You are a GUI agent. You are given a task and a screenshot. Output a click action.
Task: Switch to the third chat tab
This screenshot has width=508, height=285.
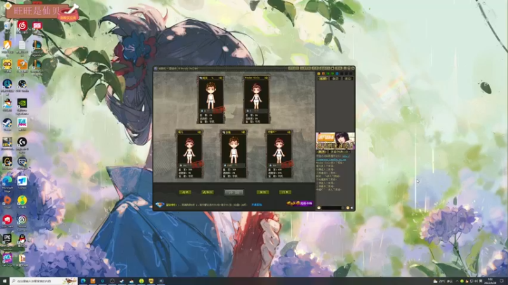(x=347, y=79)
